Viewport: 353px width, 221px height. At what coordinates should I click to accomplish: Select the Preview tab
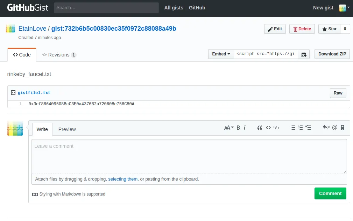(x=67, y=129)
